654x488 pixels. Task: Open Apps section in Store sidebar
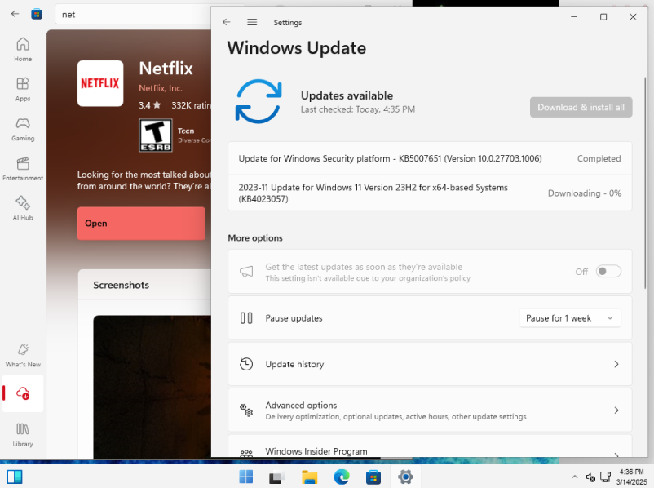tap(23, 89)
